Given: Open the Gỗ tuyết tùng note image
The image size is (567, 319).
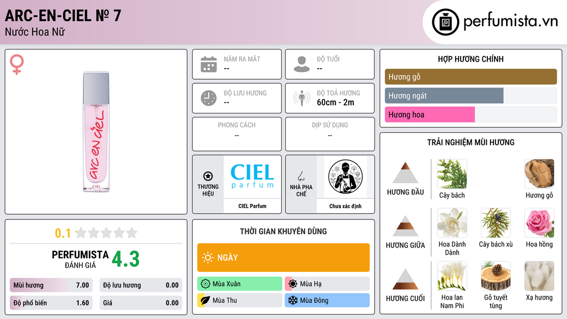Looking at the screenshot, I should [496, 276].
